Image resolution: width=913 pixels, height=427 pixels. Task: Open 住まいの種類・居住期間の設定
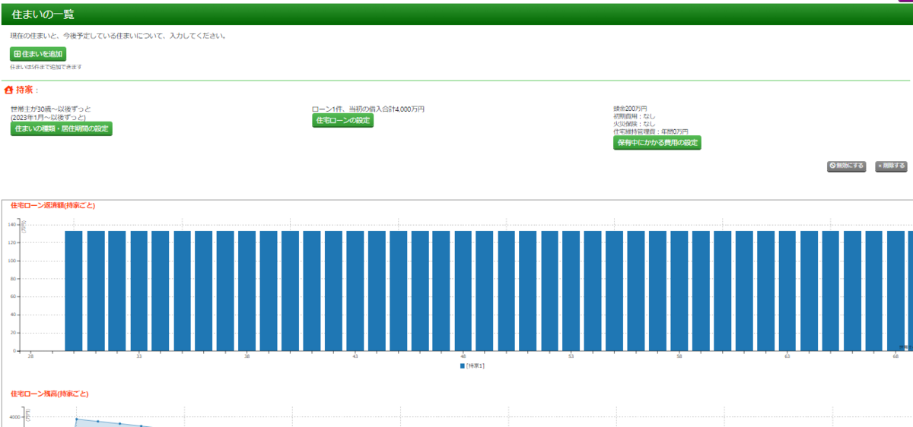62,128
